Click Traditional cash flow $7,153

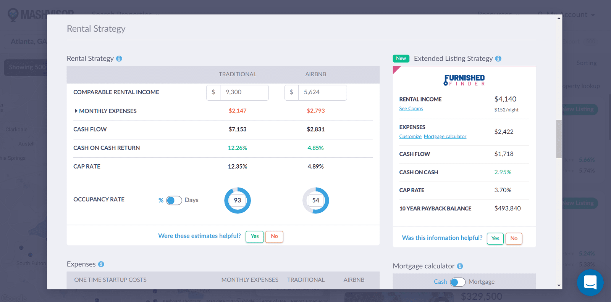(x=238, y=130)
